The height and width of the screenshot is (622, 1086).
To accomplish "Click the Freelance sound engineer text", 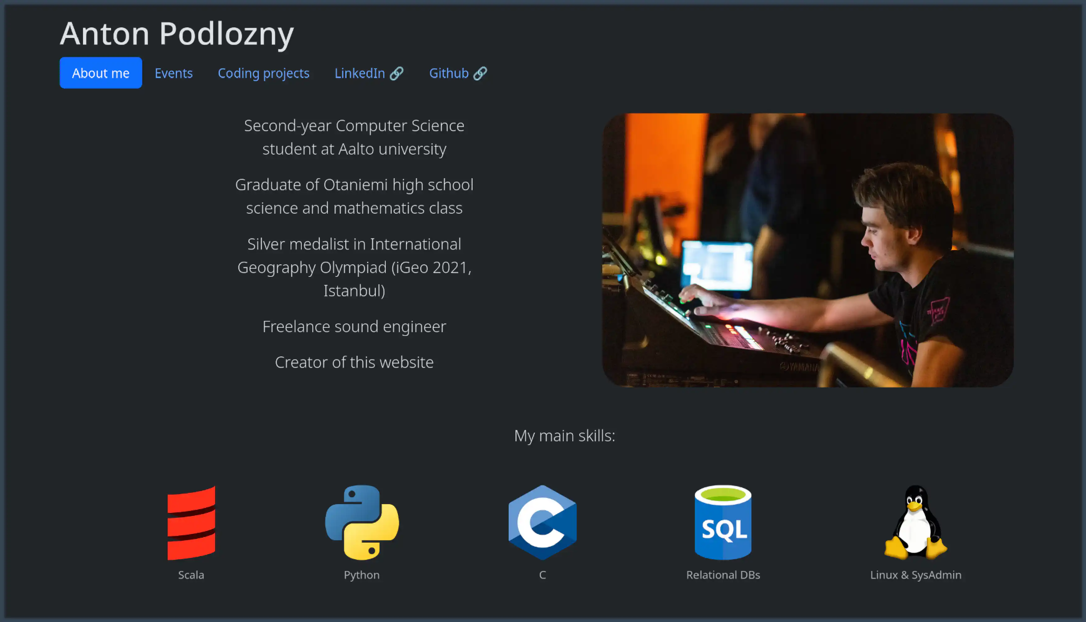I will (x=354, y=326).
